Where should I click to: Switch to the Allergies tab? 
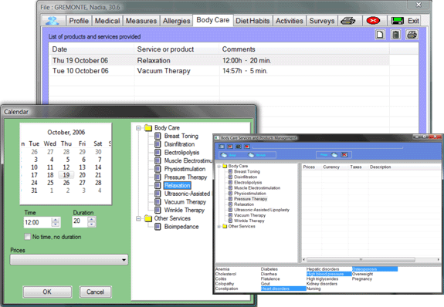pyautogui.click(x=176, y=21)
